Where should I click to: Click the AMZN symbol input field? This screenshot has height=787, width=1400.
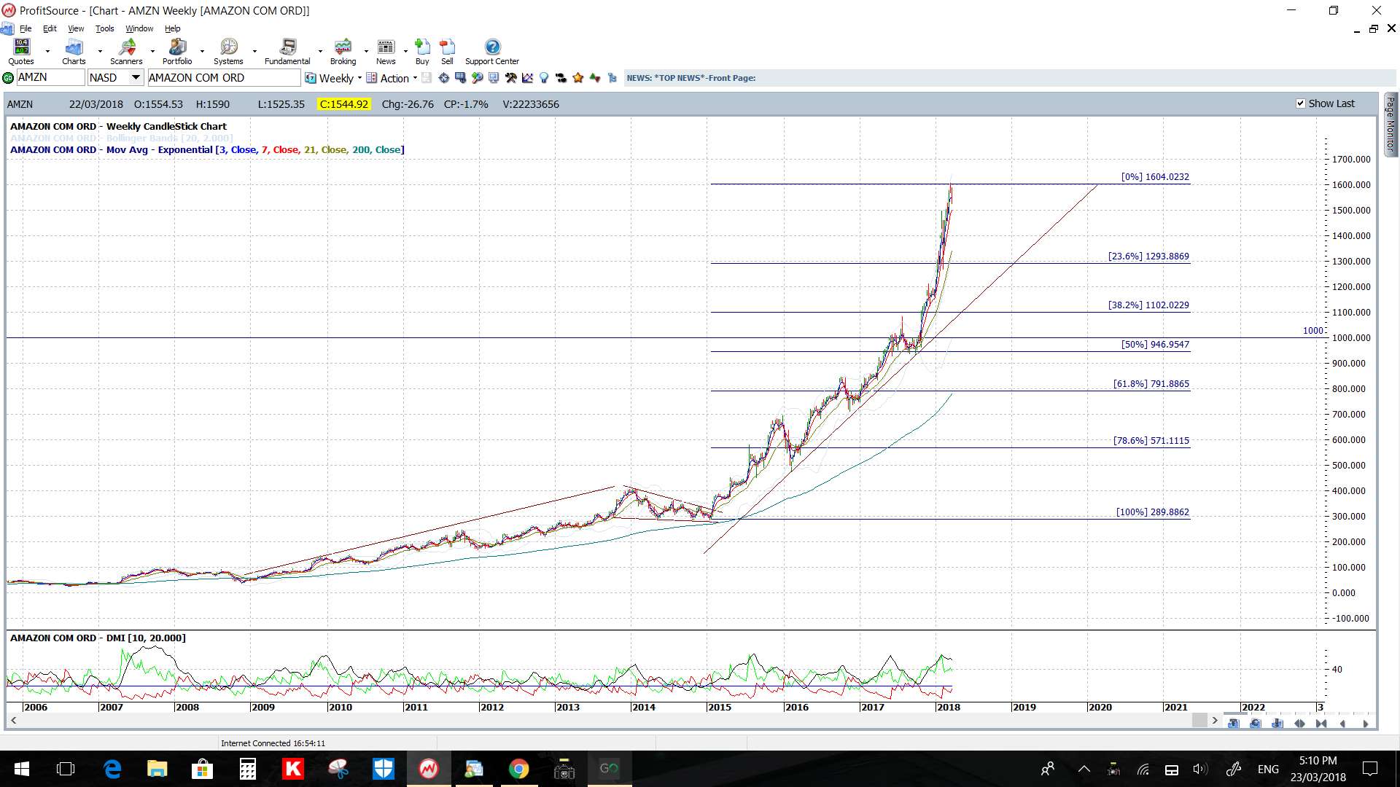(50, 78)
